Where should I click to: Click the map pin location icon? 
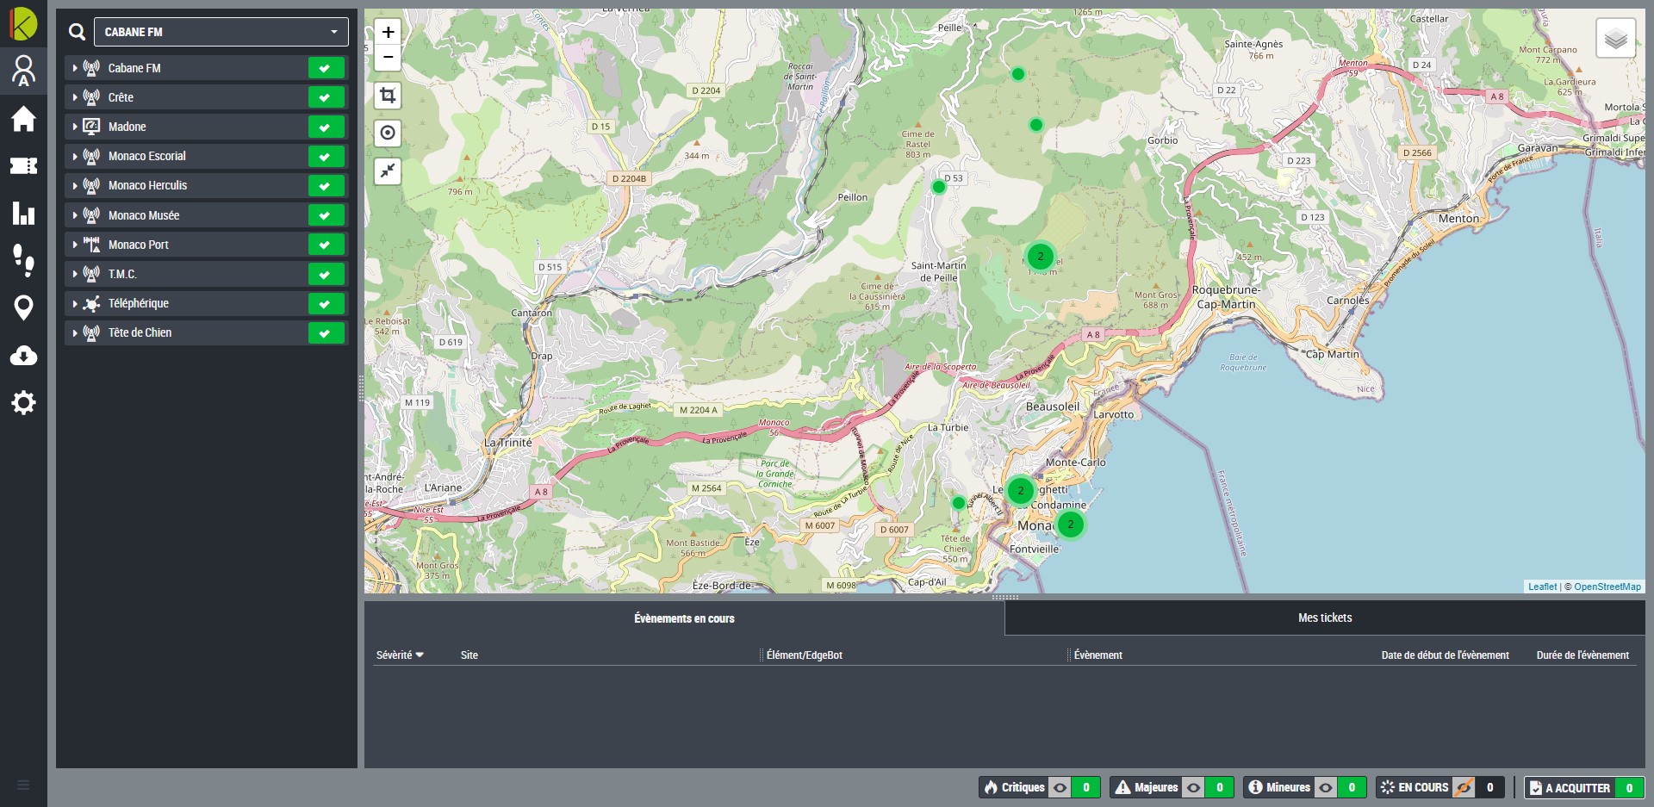(23, 307)
